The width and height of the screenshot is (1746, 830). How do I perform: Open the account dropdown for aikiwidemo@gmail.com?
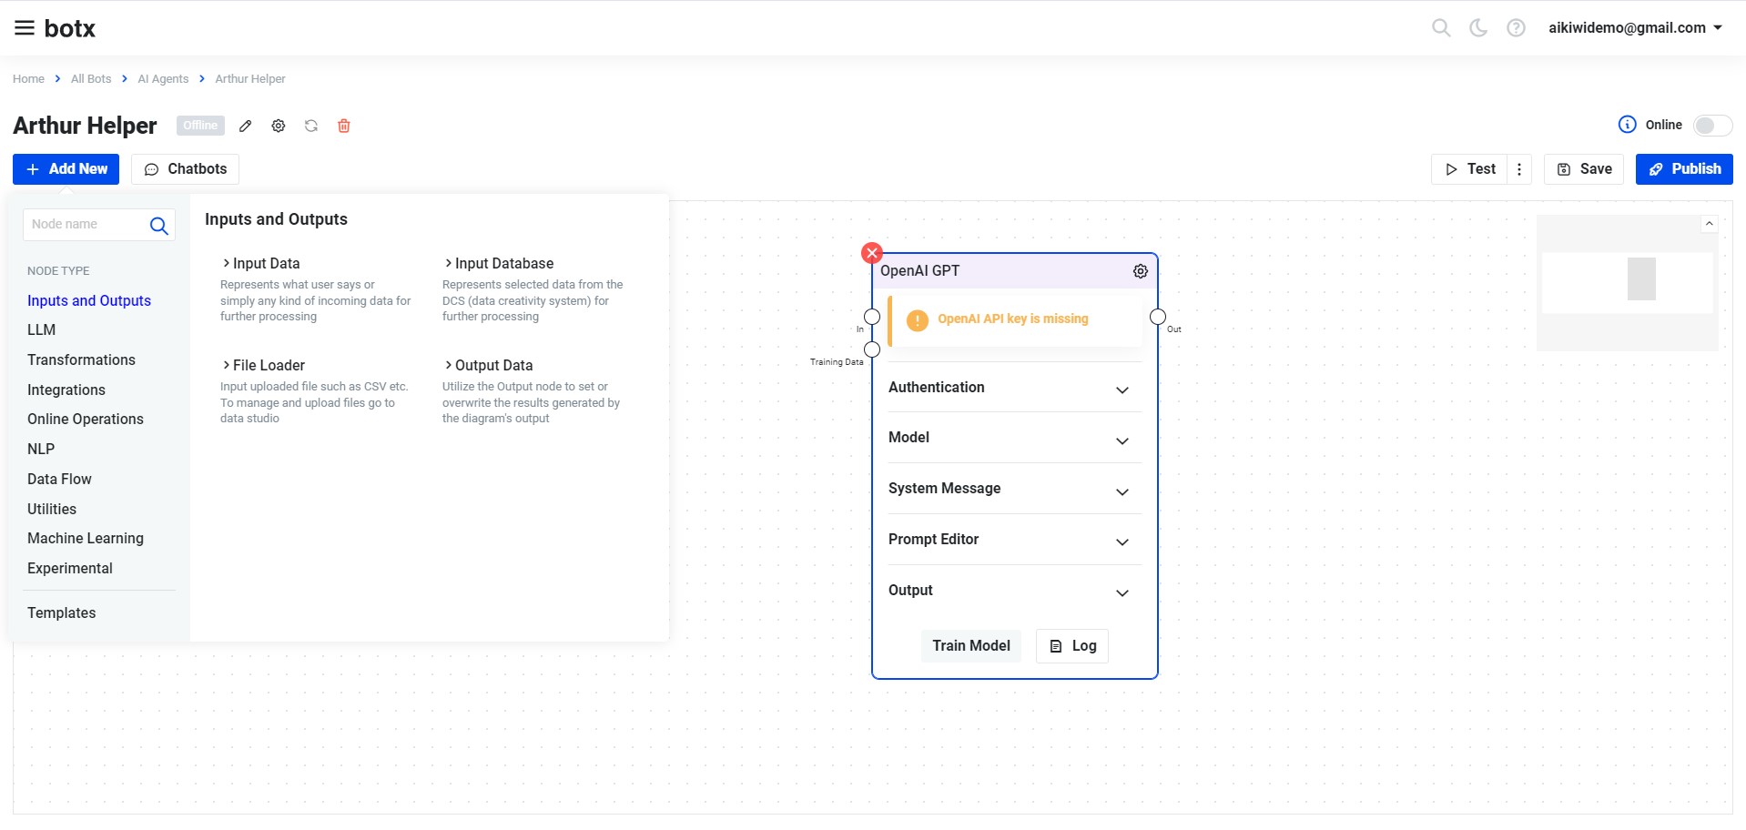(x=1635, y=28)
